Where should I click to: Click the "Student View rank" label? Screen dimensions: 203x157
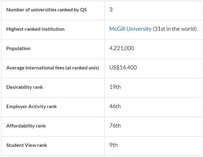pos(27,145)
